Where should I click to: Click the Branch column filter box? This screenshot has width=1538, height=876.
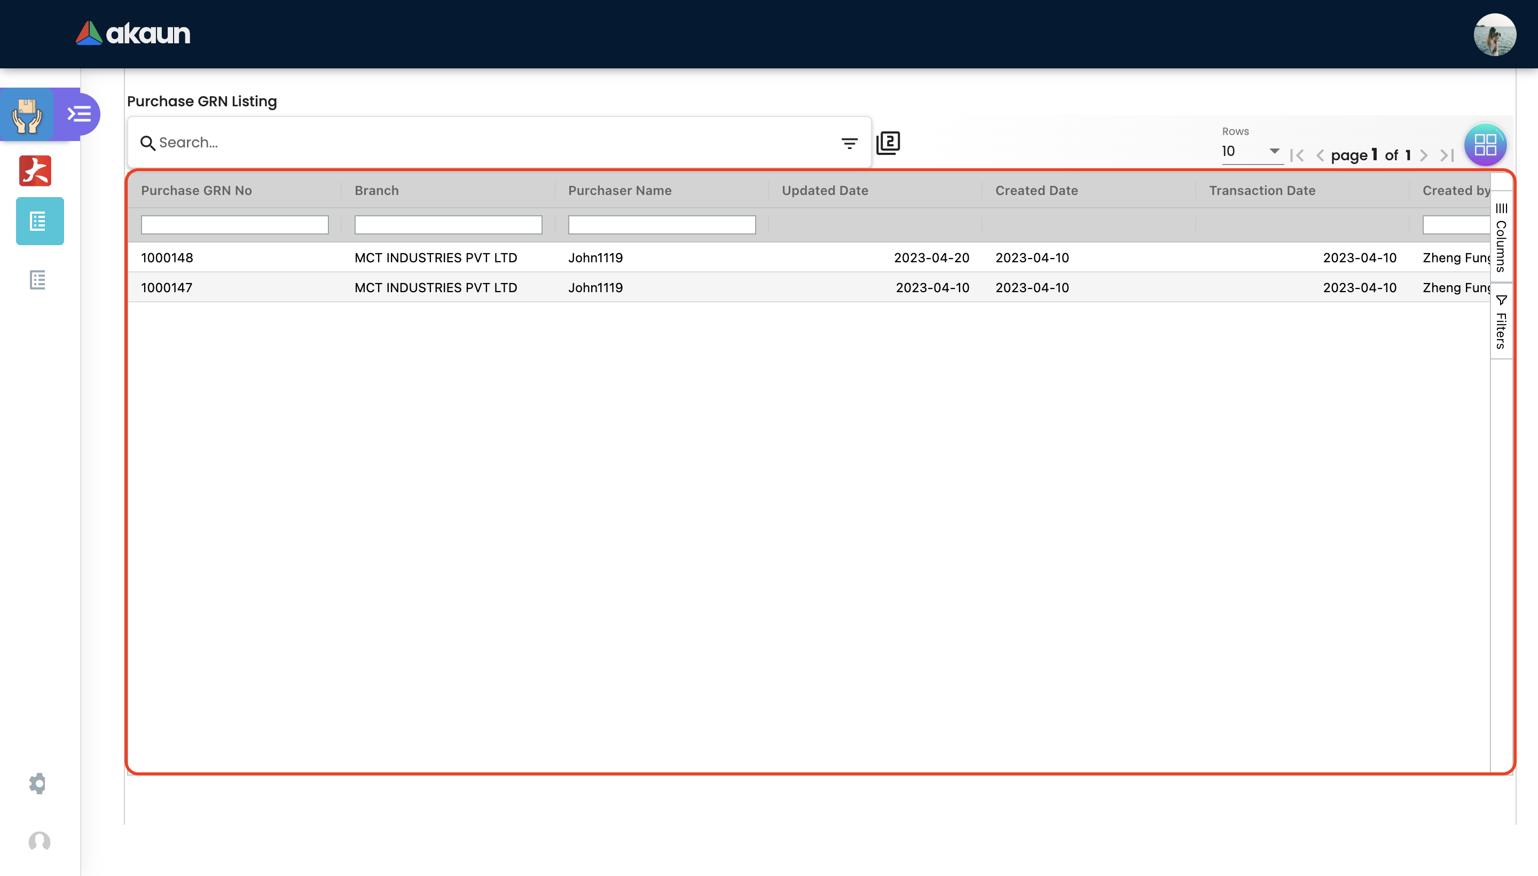click(x=448, y=224)
